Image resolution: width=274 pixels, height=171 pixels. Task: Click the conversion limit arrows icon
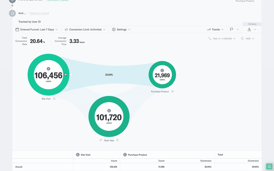[66, 29]
